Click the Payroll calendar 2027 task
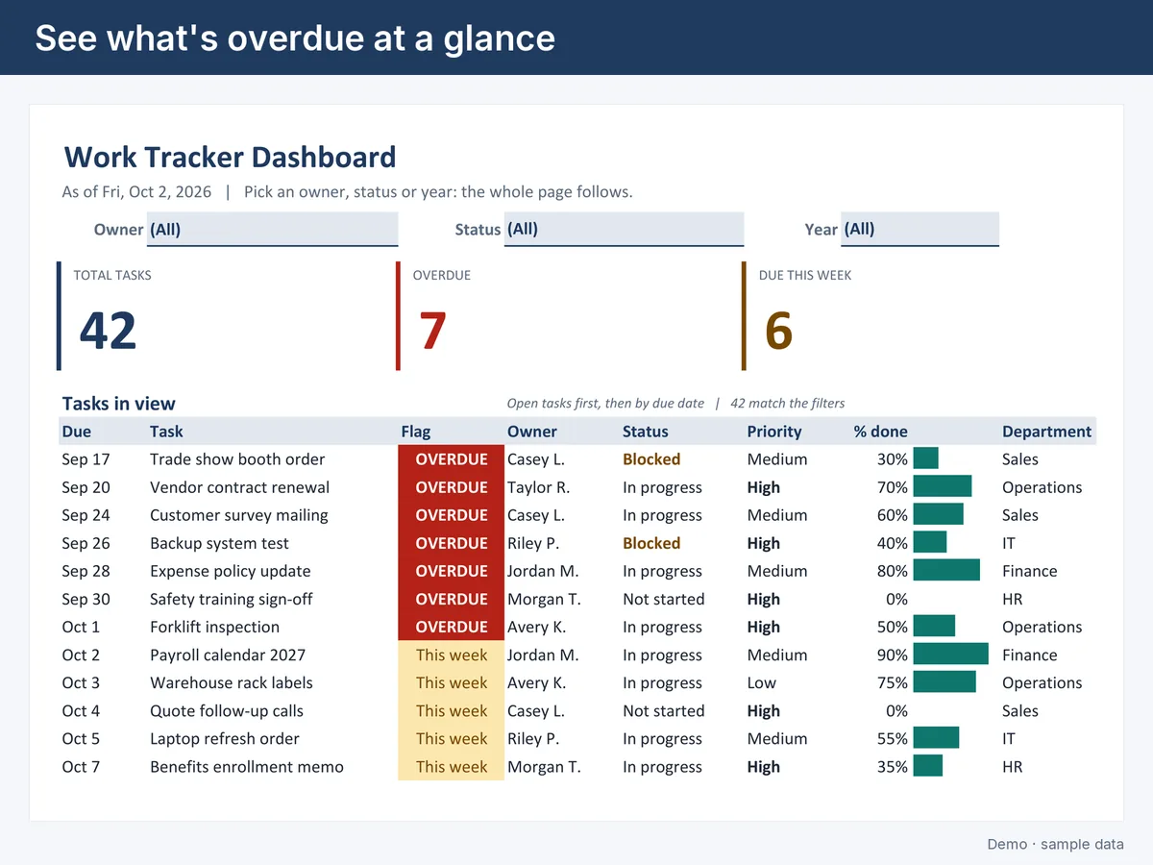The width and height of the screenshot is (1153, 865). [228, 655]
